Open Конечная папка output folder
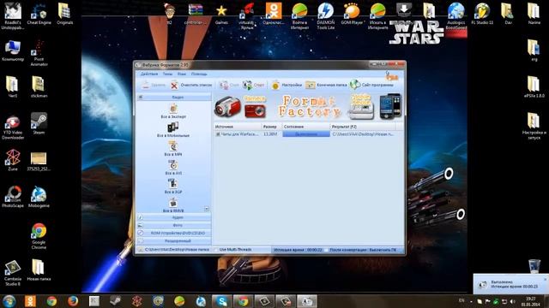549x308 pixels. pos(326,85)
